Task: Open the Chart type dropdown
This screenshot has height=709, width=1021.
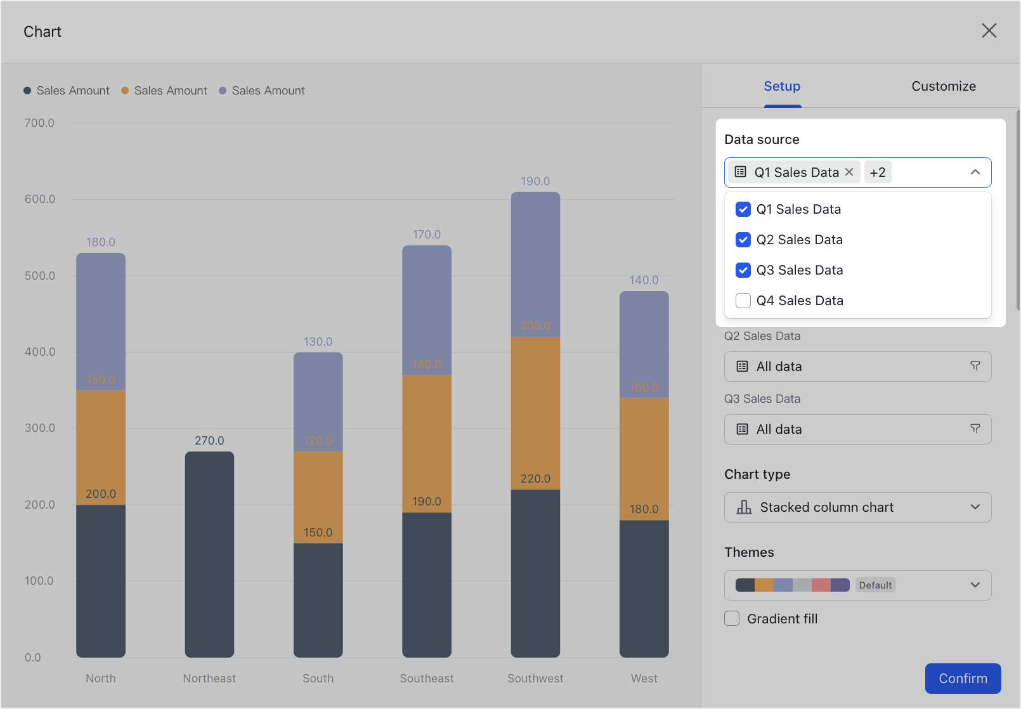Action: tap(975, 507)
